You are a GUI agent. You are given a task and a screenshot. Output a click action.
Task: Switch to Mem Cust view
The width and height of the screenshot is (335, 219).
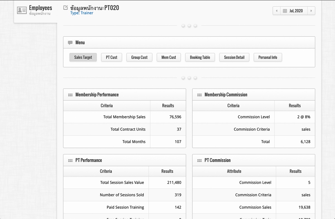click(169, 57)
